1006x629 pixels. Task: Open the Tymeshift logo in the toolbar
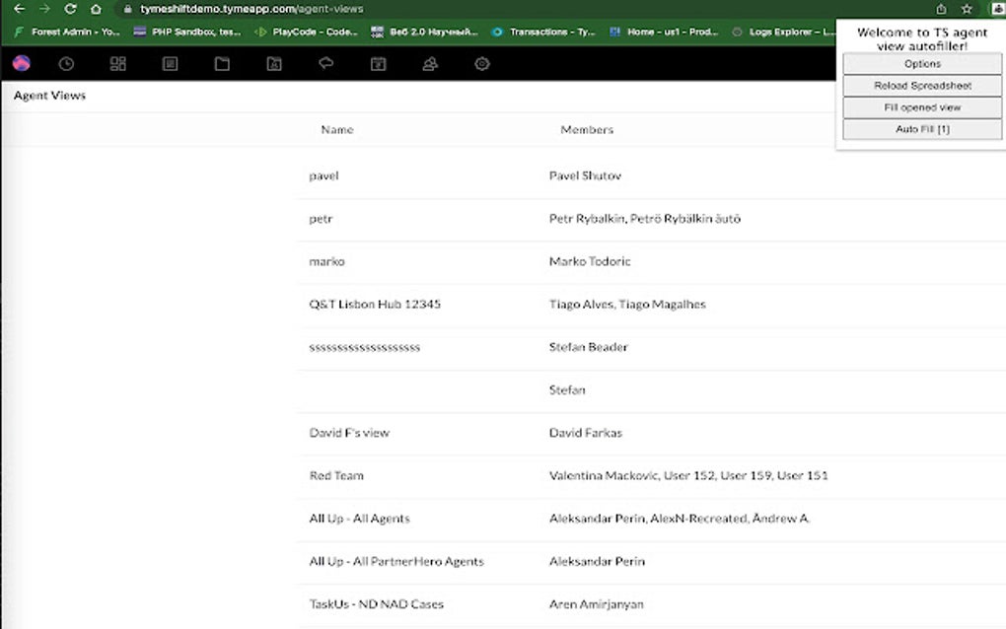[x=21, y=63]
